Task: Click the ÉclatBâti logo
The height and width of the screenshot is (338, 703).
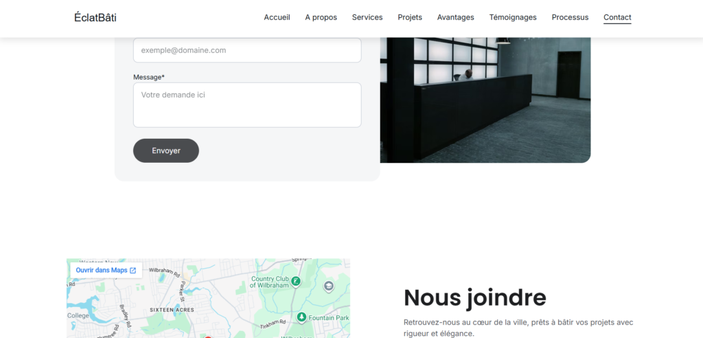Action: tap(95, 18)
